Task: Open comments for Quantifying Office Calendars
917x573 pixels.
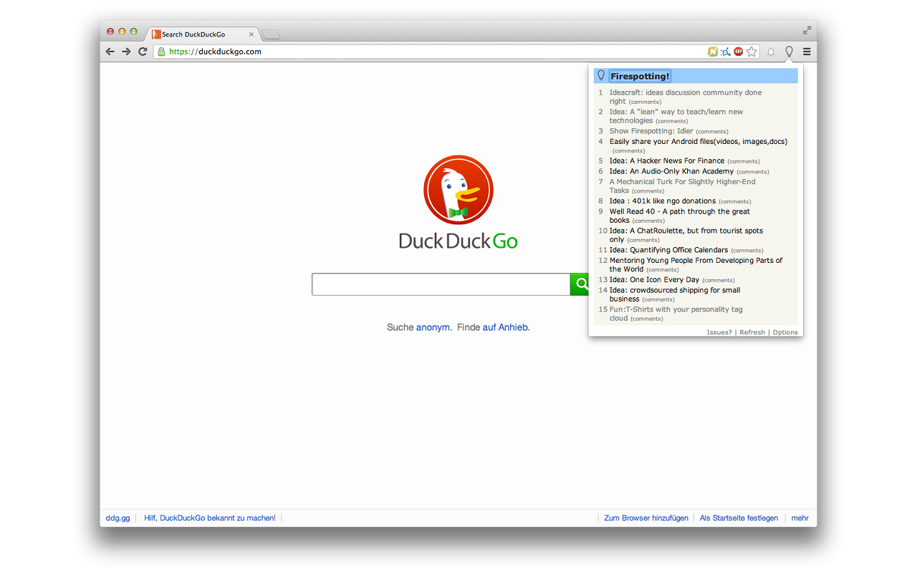Action: pos(747,251)
